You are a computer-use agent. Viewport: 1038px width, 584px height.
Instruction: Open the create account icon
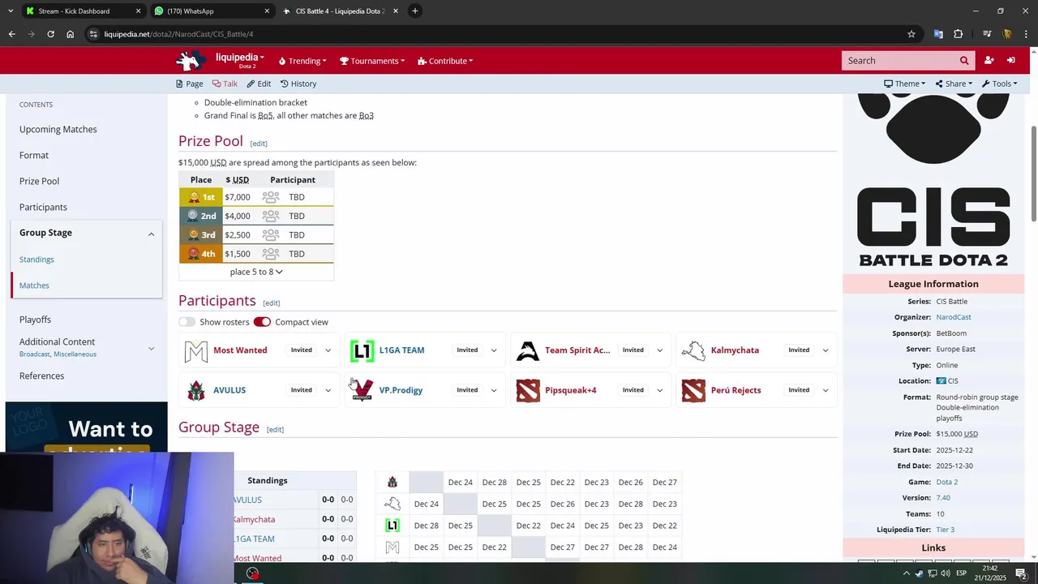(x=989, y=61)
